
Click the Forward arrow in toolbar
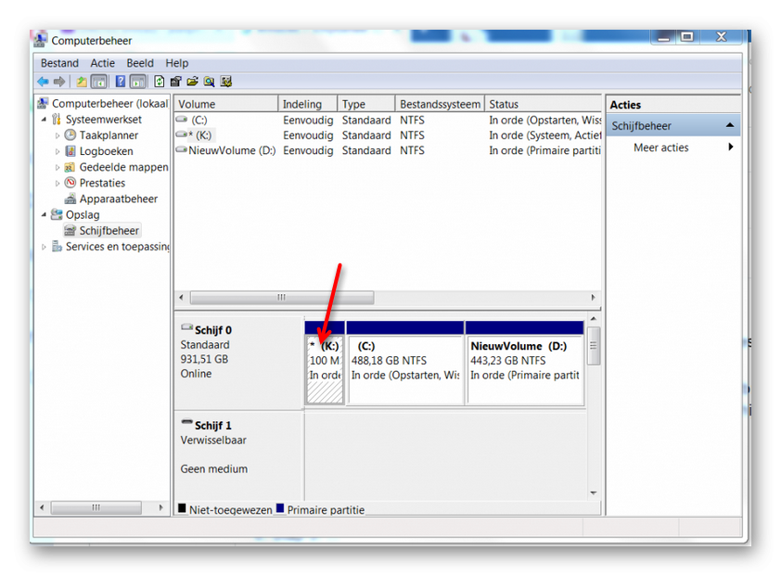pos(59,82)
